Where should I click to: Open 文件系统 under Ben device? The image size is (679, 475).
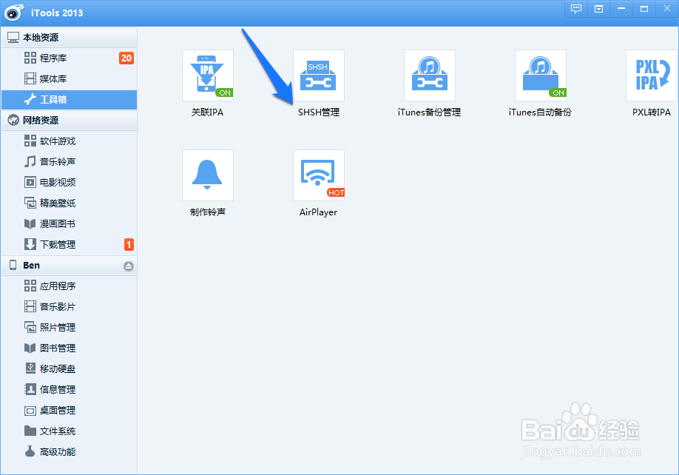tap(70, 431)
